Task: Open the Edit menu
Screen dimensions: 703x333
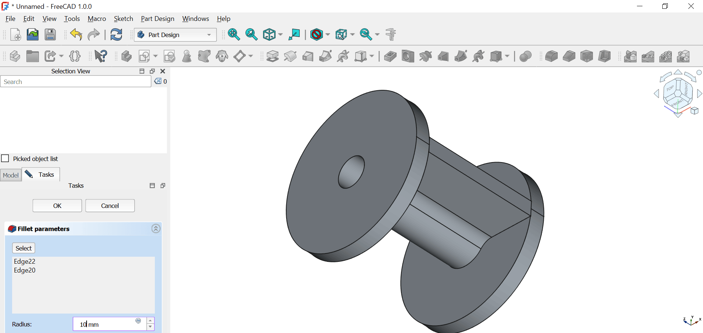Action: click(29, 19)
